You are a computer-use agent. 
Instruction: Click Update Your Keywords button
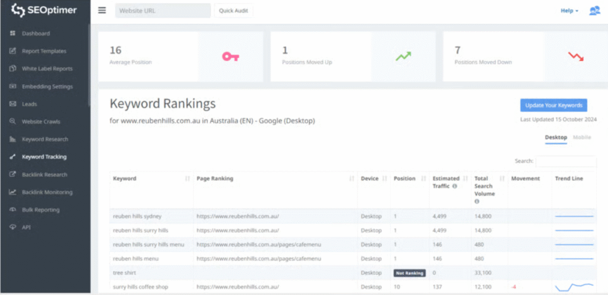(553, 105)
